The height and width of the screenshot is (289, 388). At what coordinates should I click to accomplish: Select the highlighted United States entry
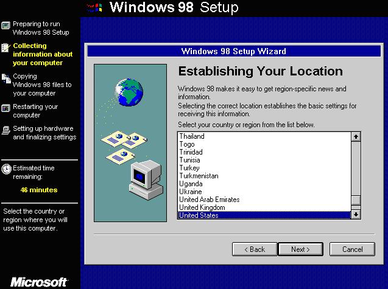pyautogui.click(x=264, y=215)
